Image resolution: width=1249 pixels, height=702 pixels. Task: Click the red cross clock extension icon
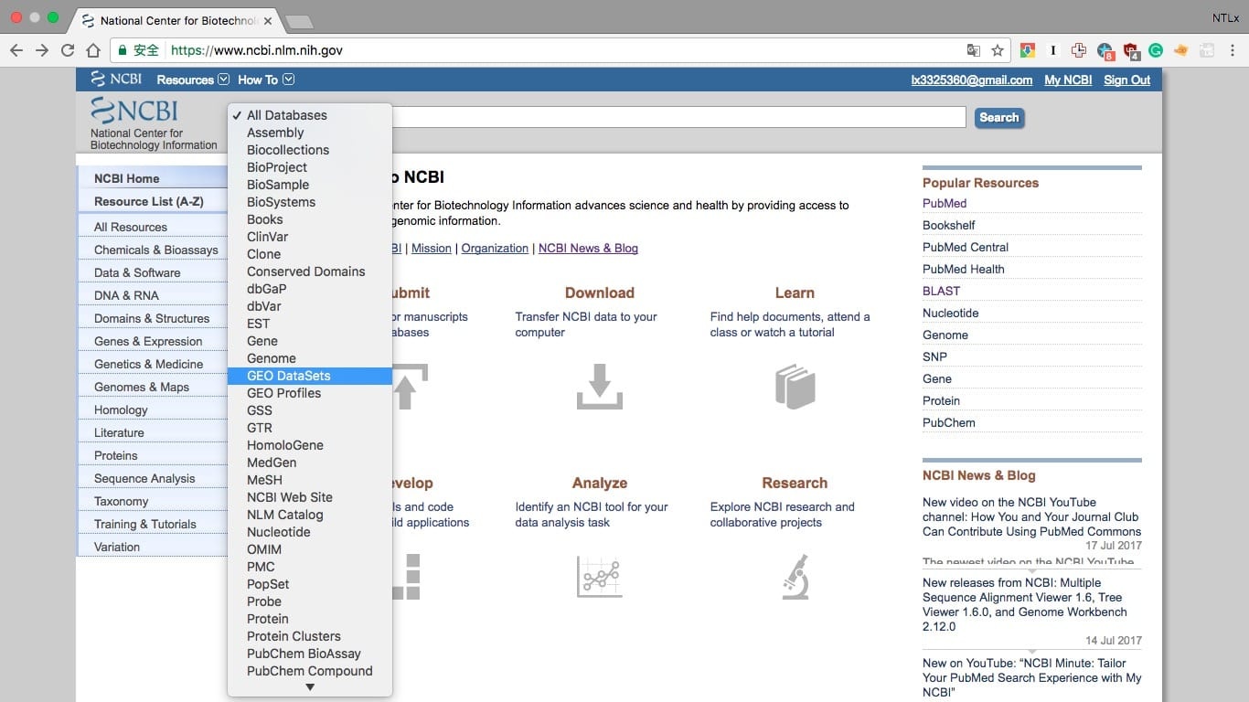pos(1079,50)
